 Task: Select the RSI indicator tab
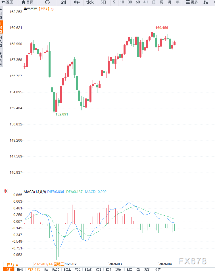click(x=129, y=269)
